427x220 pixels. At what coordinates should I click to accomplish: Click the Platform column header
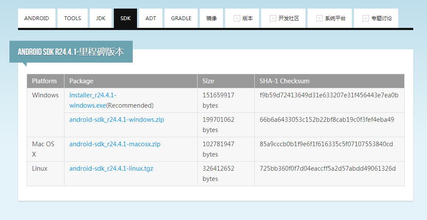point(46,81)
